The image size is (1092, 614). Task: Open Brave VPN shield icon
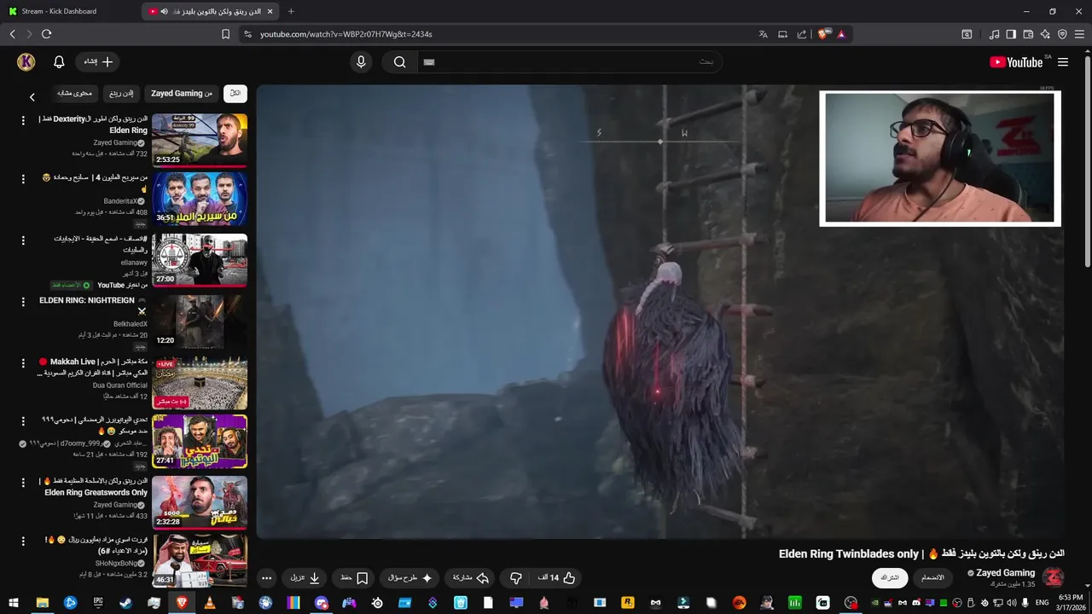tap(1062, 34)
